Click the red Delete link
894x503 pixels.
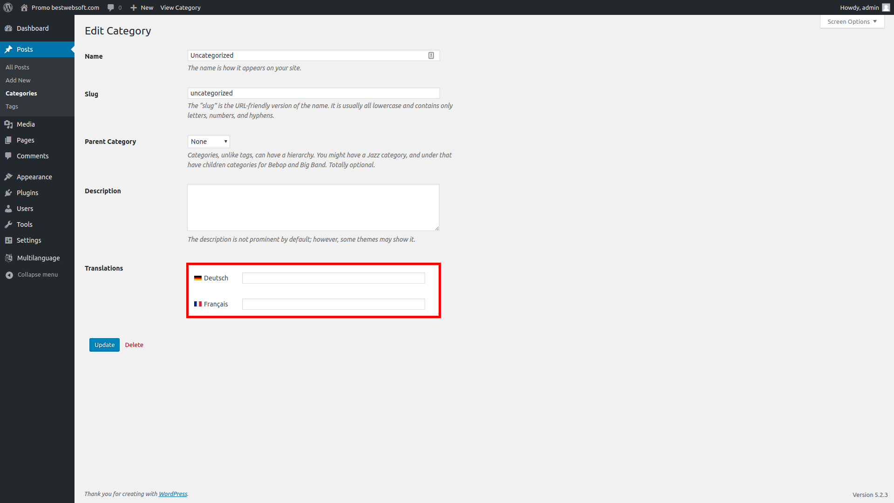click(134, 345)
